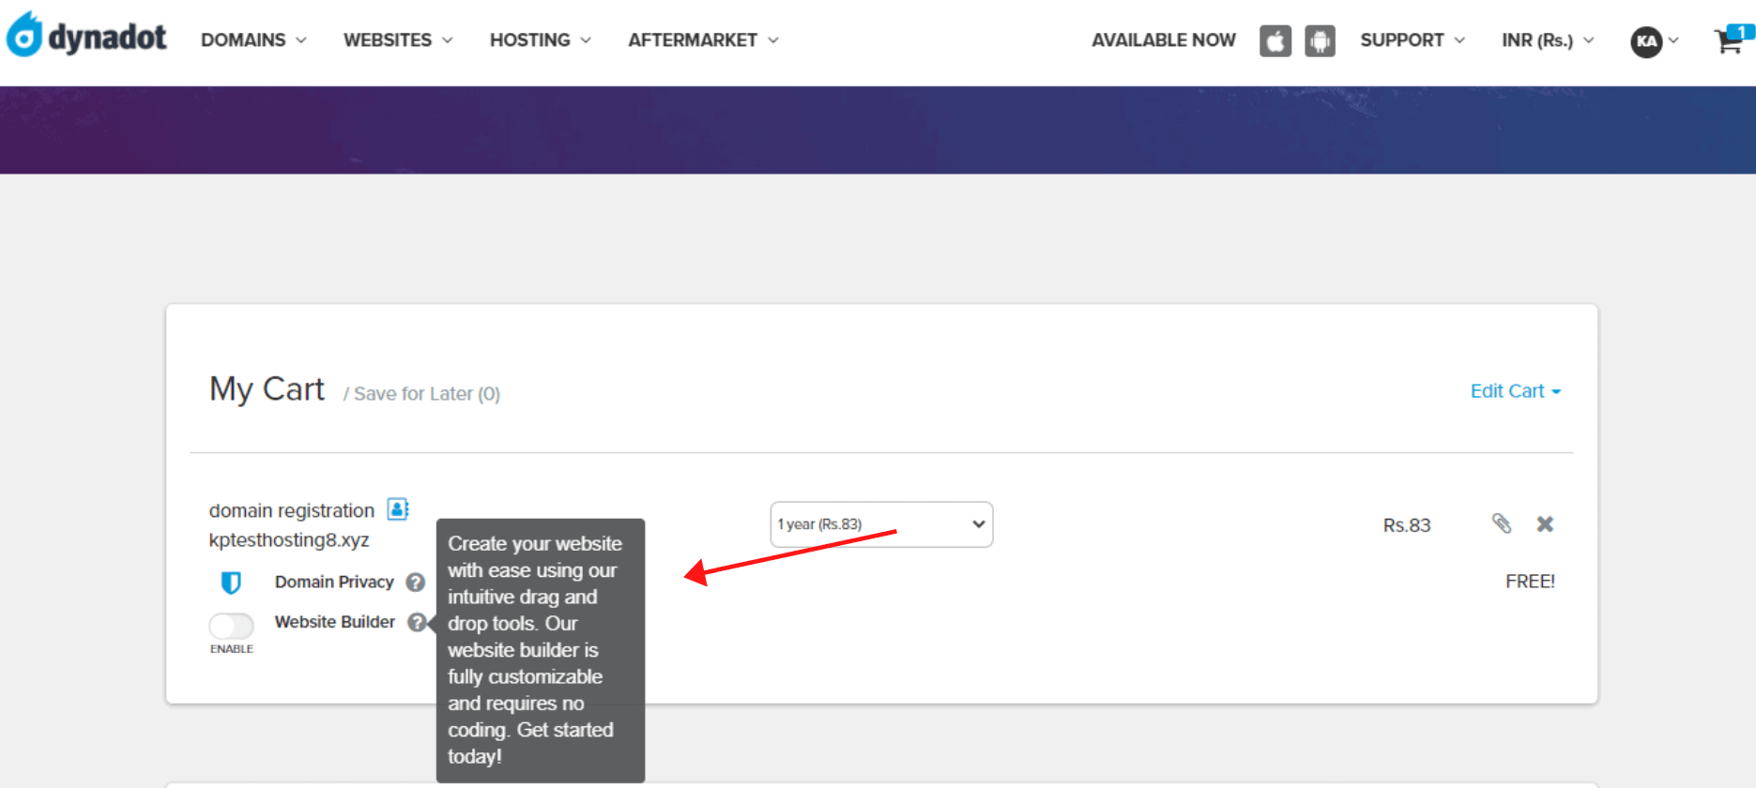The height and width of the screenshot is (788, 1756).
Task: Open the shopping cart icon
Action: click(1732, 39)
